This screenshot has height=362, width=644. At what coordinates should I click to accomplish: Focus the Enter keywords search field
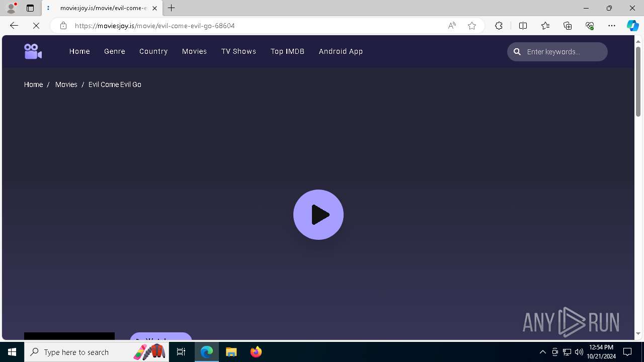(x=557, y=52)
